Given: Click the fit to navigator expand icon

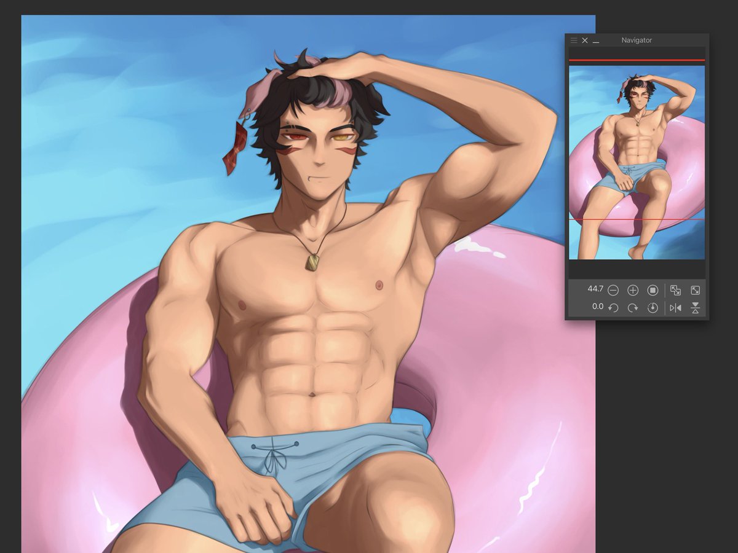Looking at the screenshot, I should [696, 290].
